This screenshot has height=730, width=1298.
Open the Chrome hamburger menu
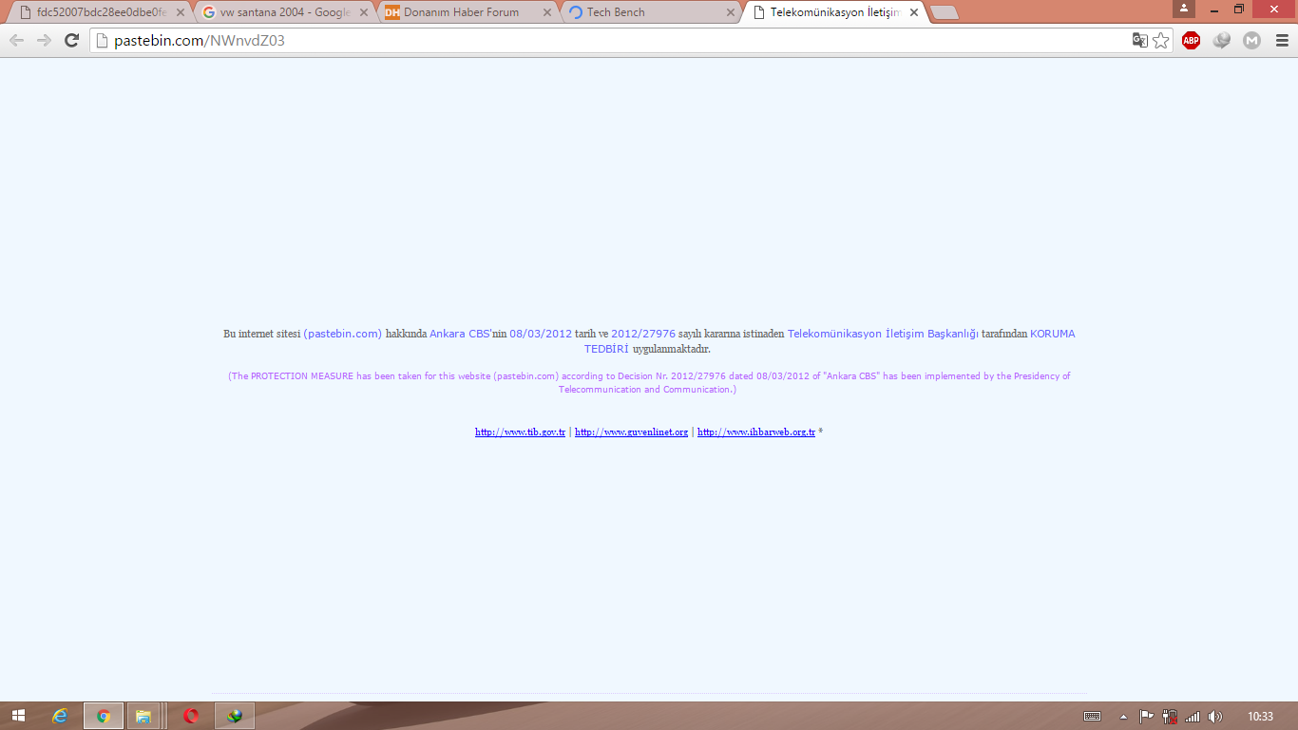point(1282,40)
